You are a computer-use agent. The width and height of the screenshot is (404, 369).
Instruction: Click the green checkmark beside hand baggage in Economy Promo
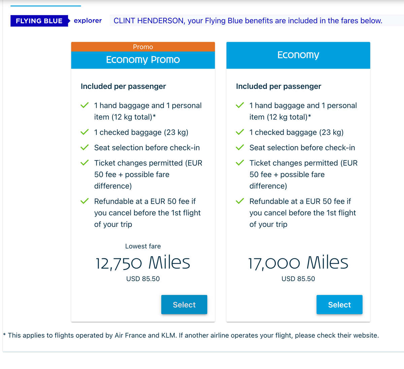[85, 105]
